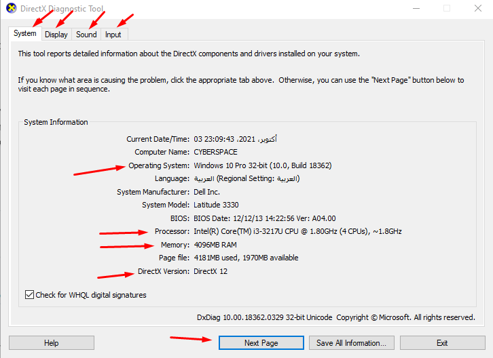
Task: Select the computer name CYBERSPACE
Action: click(215, 152)
